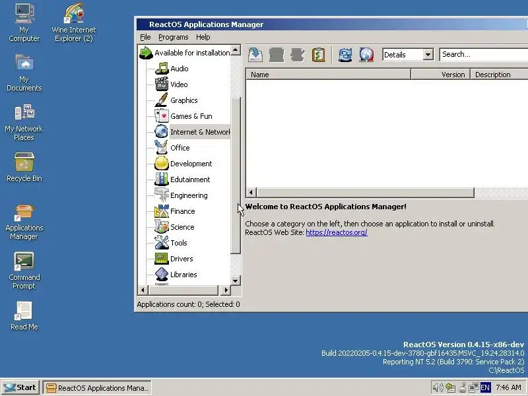
Task: Click the Update Database globe icon
Action: coord(366,55)
